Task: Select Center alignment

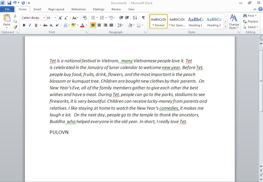Action: coord(99,25)
